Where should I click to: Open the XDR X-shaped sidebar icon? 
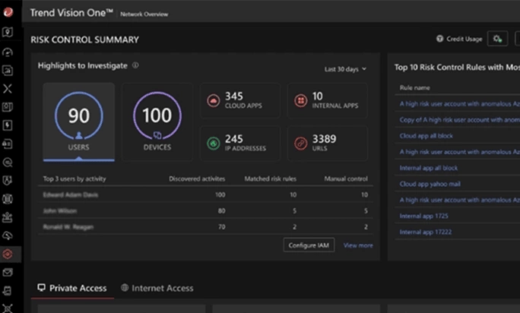click(x=8, y=89)
